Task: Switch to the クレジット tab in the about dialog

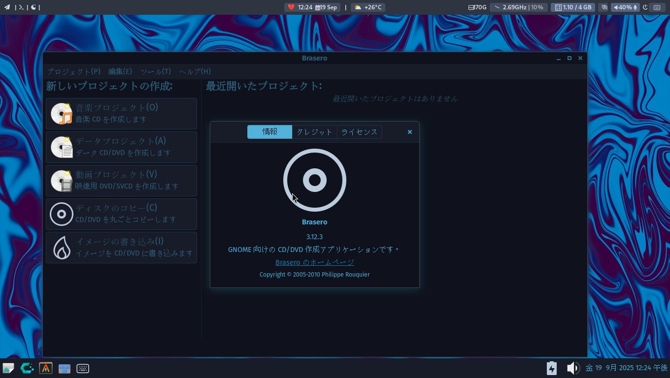Action: [314, 132]
